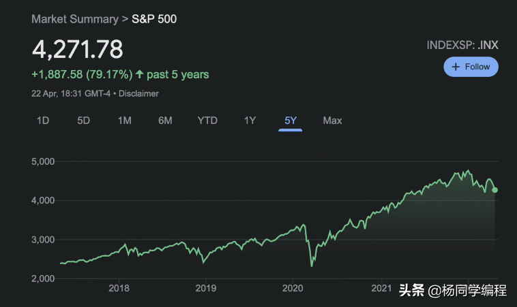Click the S&P 500 breadcrumb title
517x307 pixels.
154,19
